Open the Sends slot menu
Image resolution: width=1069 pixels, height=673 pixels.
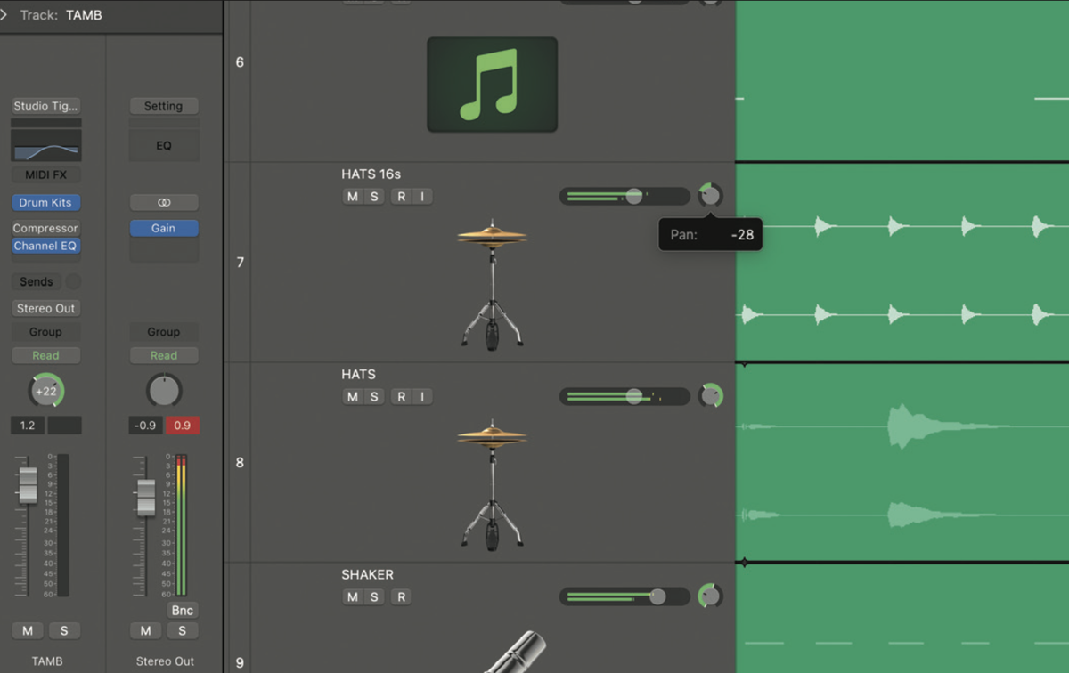[x=36, y=281]
